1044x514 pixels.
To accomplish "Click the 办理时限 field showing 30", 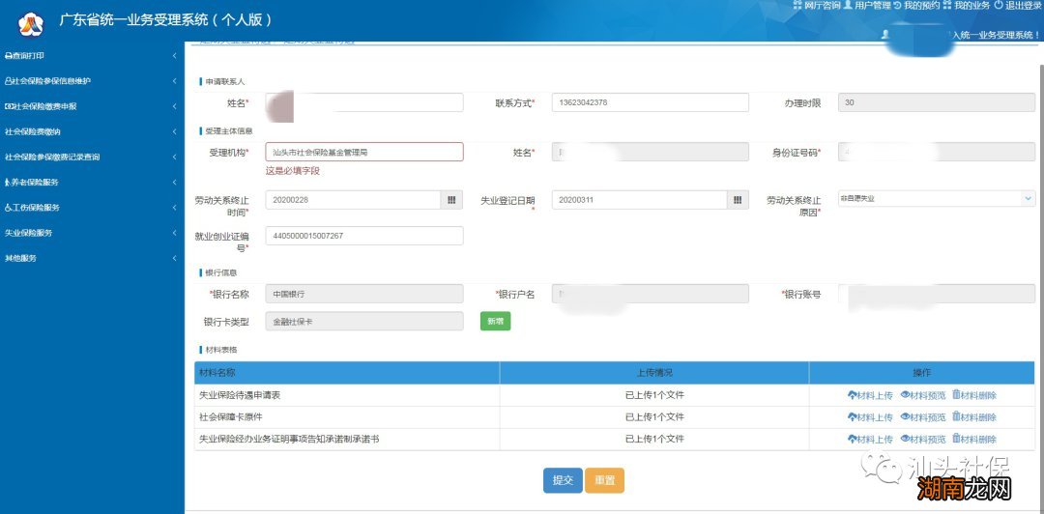I will click(936, 102).
